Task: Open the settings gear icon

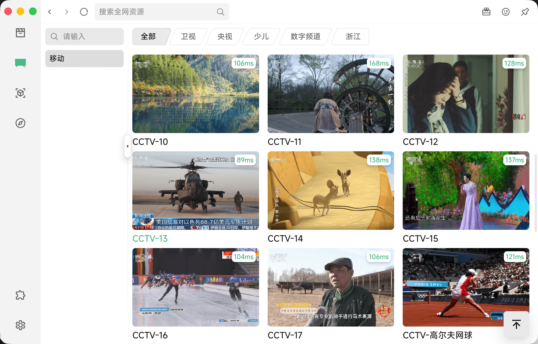Action: 20,325
